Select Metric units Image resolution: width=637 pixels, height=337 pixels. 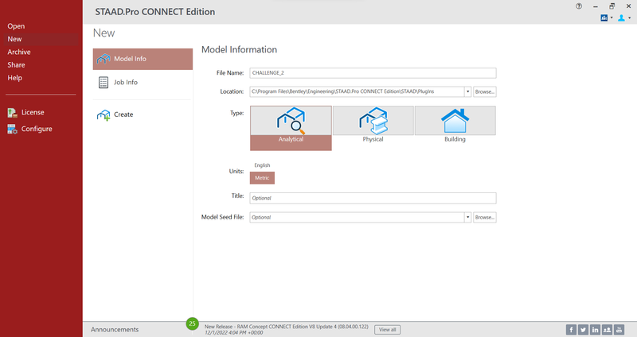(262, 178)
